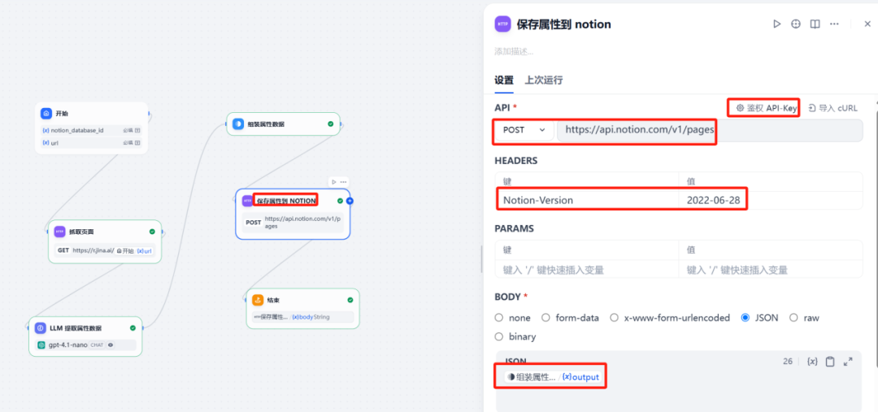The height and width of the screenshot is (412, 878).
Task: Click the LLM 提取属性数据 node icon
Action: pyautogui.click(x=41, y=328)
